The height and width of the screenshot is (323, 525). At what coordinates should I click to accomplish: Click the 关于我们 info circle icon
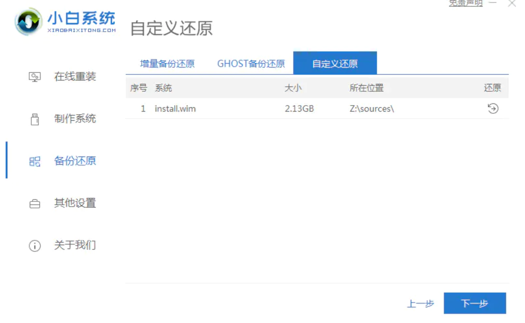[x=35, y=246]
